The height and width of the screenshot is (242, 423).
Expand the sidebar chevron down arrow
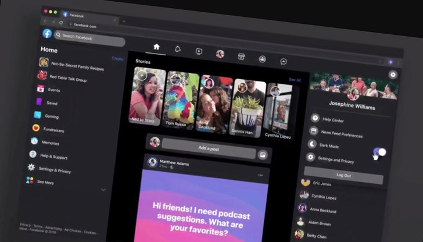(x=103, y=189)
